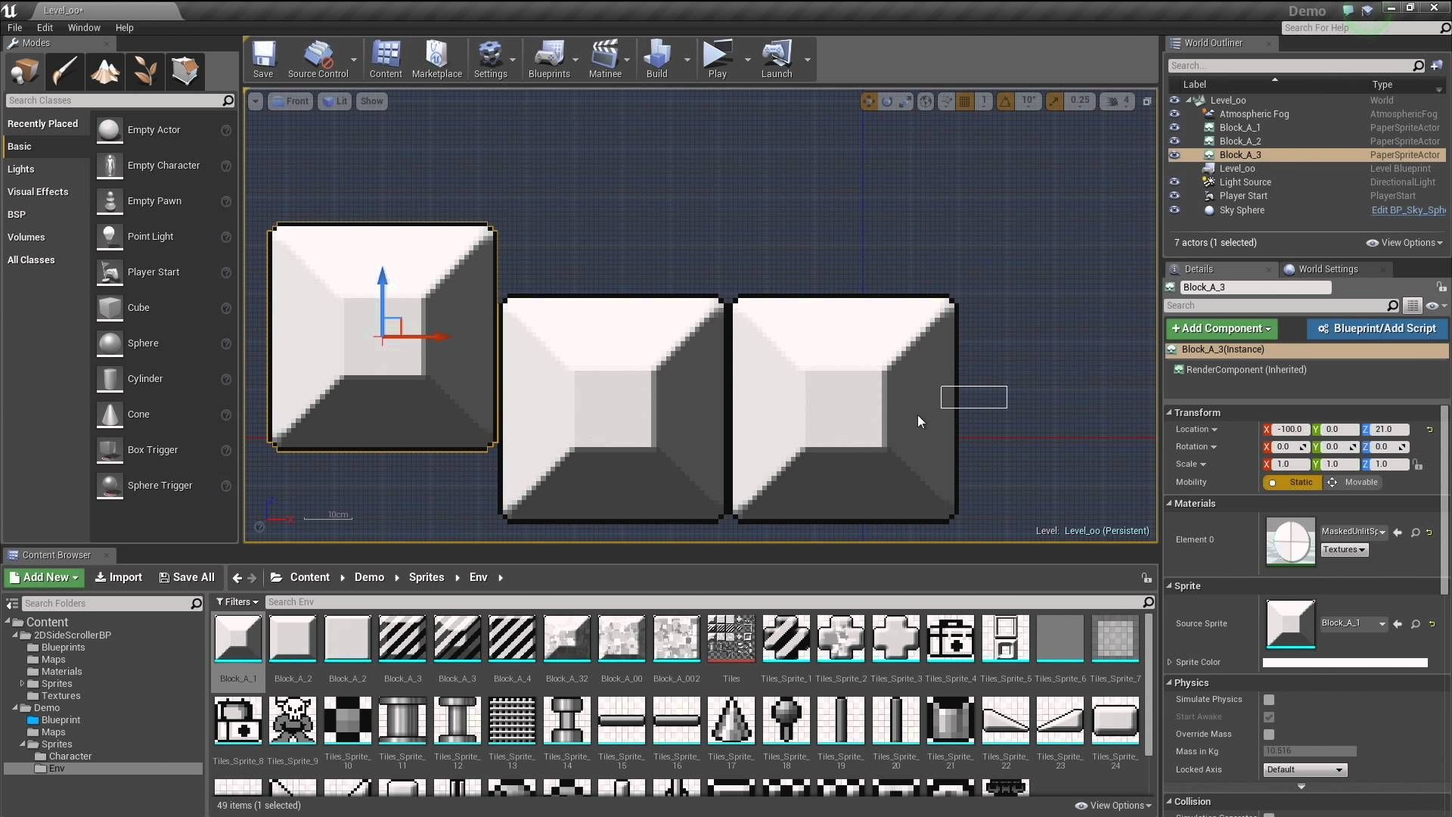Screen dimensions: 1452x817
Task: Toggle visibility of Light Source actor
Action: (1174, 182)
